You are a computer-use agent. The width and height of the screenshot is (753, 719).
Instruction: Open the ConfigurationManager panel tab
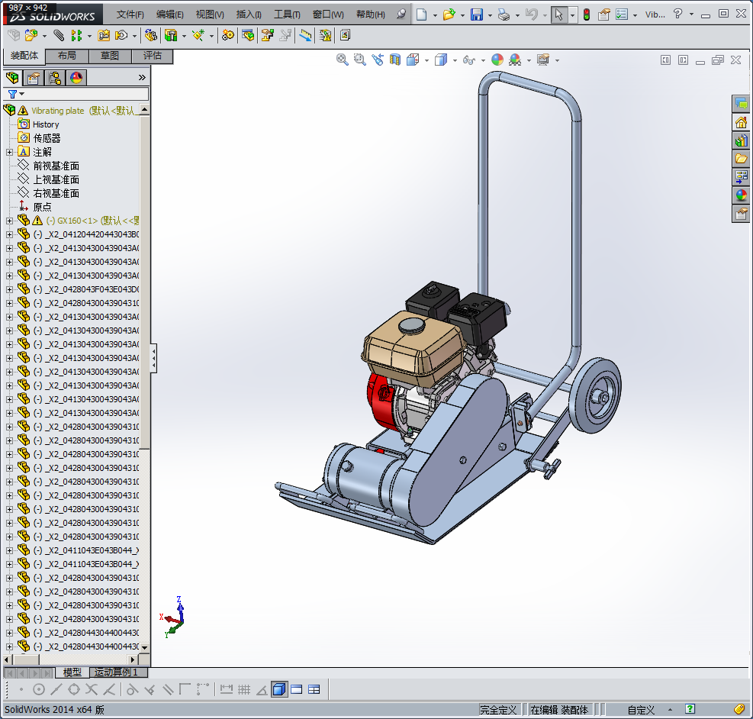[54, 77]
